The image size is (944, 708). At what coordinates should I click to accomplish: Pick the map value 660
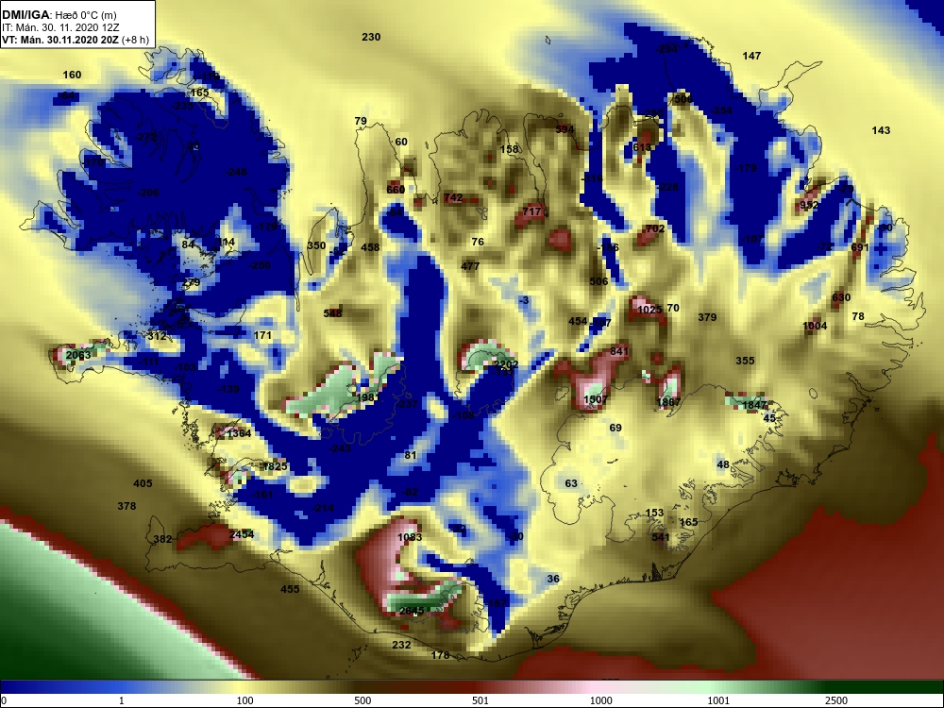[396, 190]
